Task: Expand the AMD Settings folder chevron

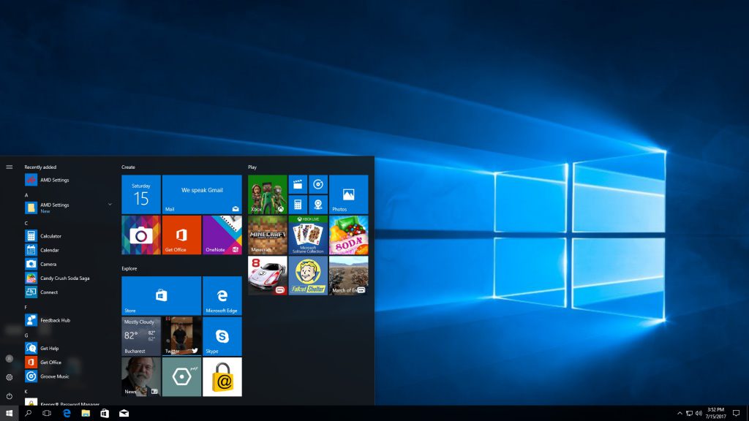Action: (110, 205)
